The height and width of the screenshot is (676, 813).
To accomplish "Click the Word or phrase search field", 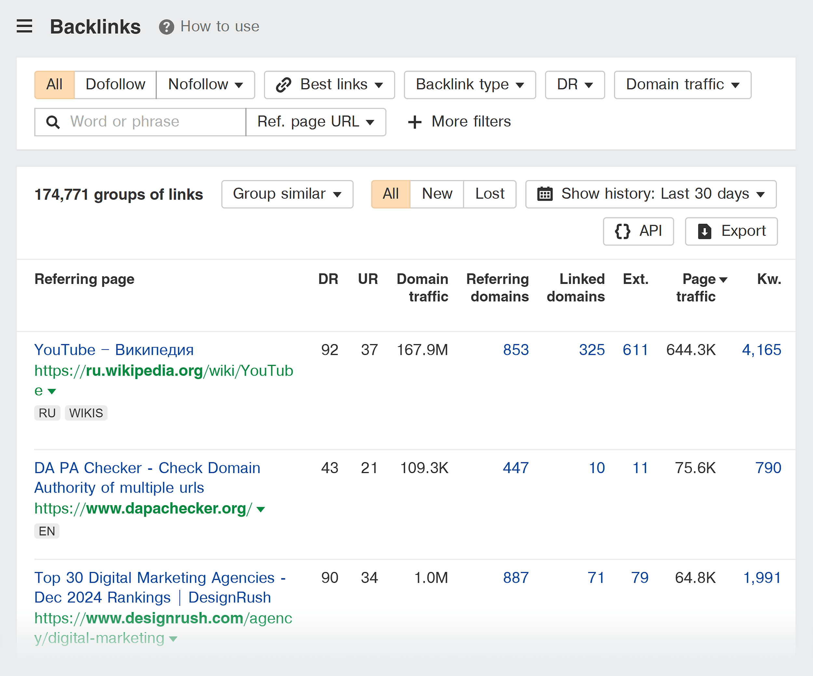I will [140, 122].
